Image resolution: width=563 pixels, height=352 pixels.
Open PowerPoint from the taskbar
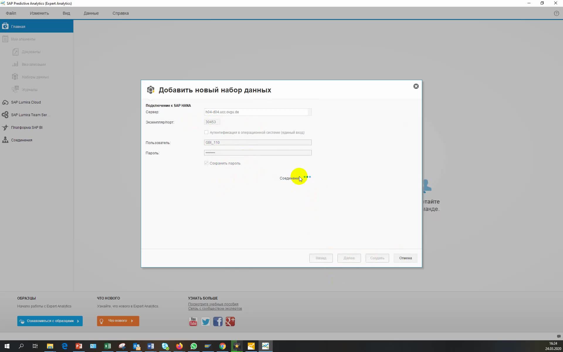(79, 346)
